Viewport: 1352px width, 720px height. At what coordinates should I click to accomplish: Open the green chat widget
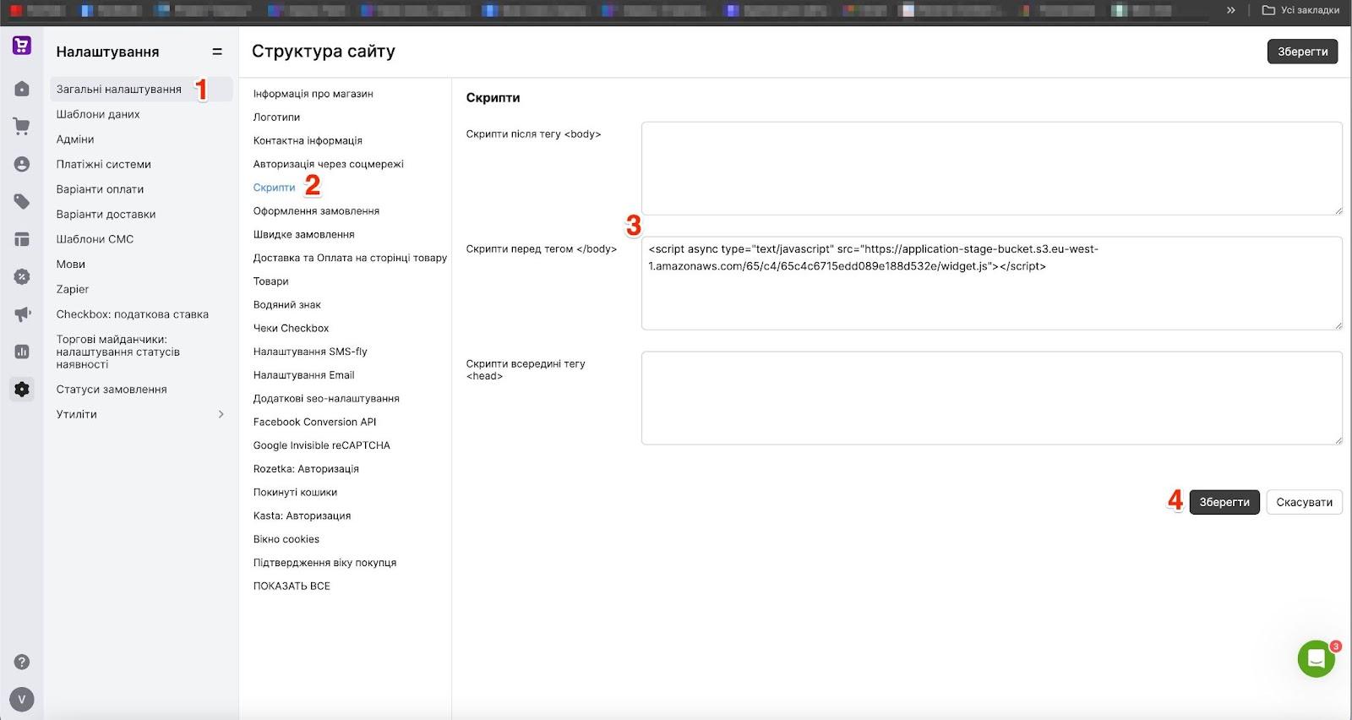click(1317, 659)
